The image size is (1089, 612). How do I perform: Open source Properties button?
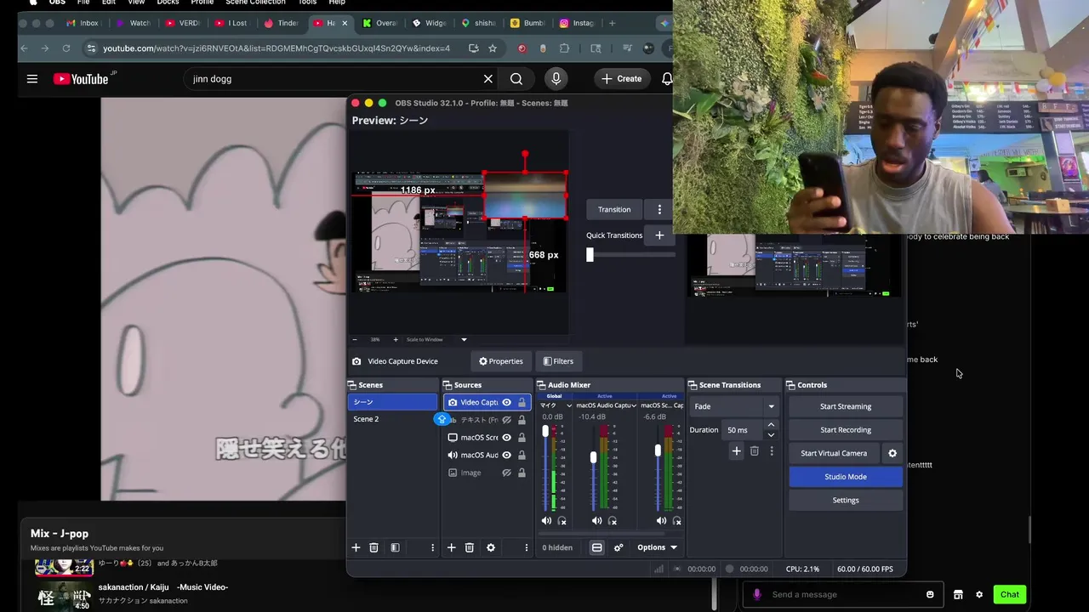(x=500, y=361)
